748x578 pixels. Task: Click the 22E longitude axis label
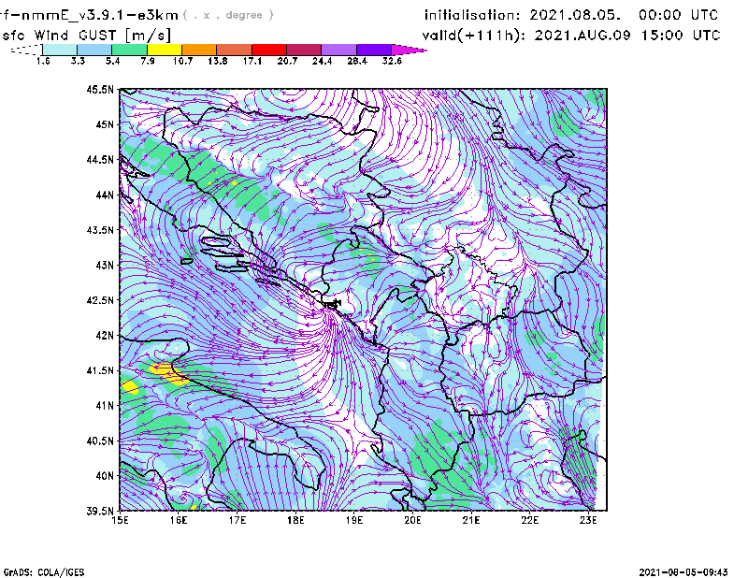[530, 520]
